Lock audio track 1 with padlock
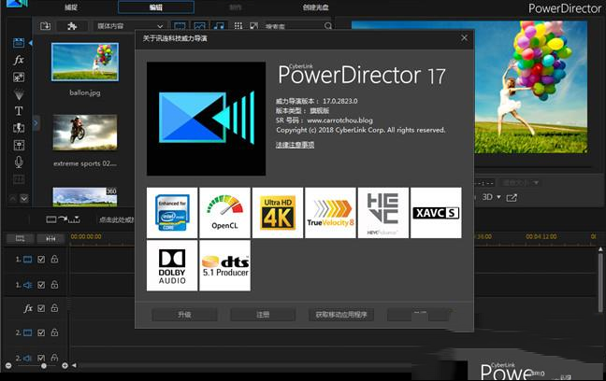Image resolution: width=606 pixels, height=381 pixels. click(54, 285)
